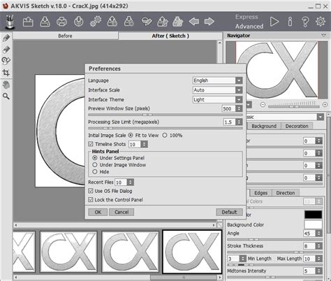Screen dimensions: 331x281
Task: Select 100% initial image scale
Action: 165,135
